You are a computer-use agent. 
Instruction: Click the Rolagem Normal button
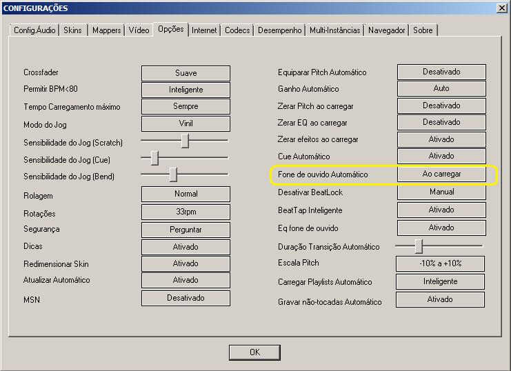[186, 194]
